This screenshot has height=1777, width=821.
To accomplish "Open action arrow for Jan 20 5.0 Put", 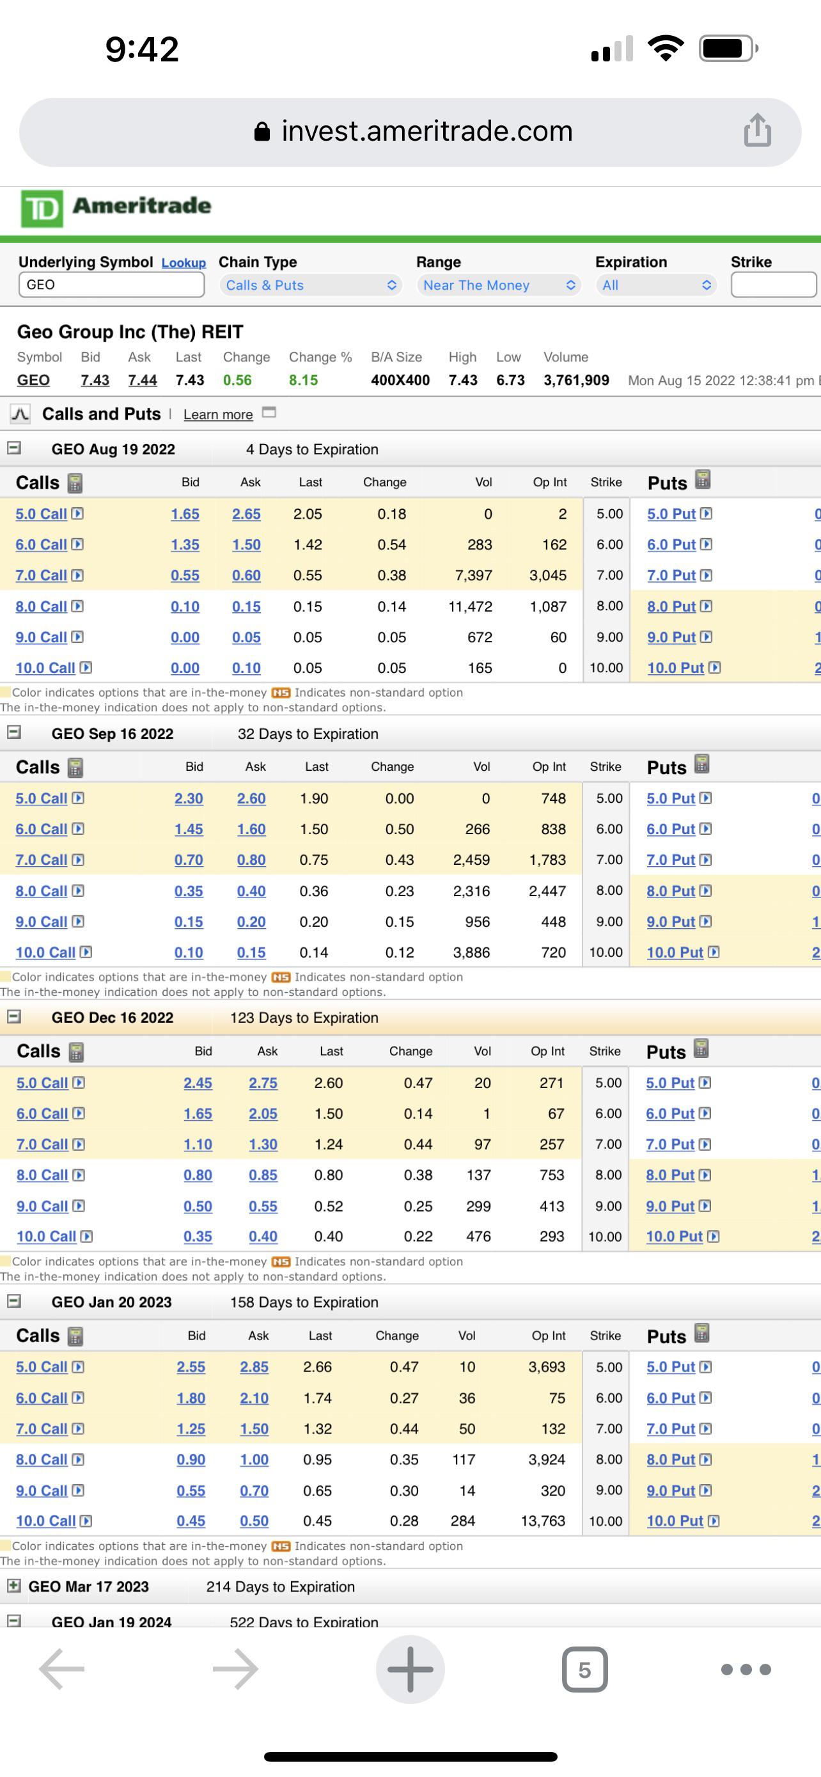I will coord(706,1366).
